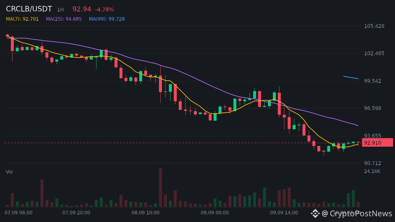
Task: Click the tallest red volume bar
Action: (161, 187)
